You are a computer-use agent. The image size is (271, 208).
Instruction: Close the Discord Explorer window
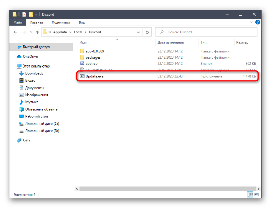pyautogui.click(x=254, y=14)
